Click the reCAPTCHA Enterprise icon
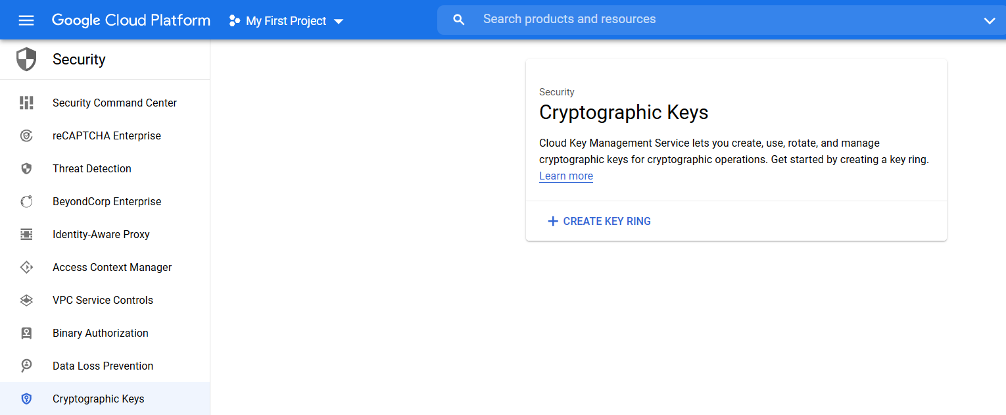This screenshot has width=1006, height=415. [26, 135]
